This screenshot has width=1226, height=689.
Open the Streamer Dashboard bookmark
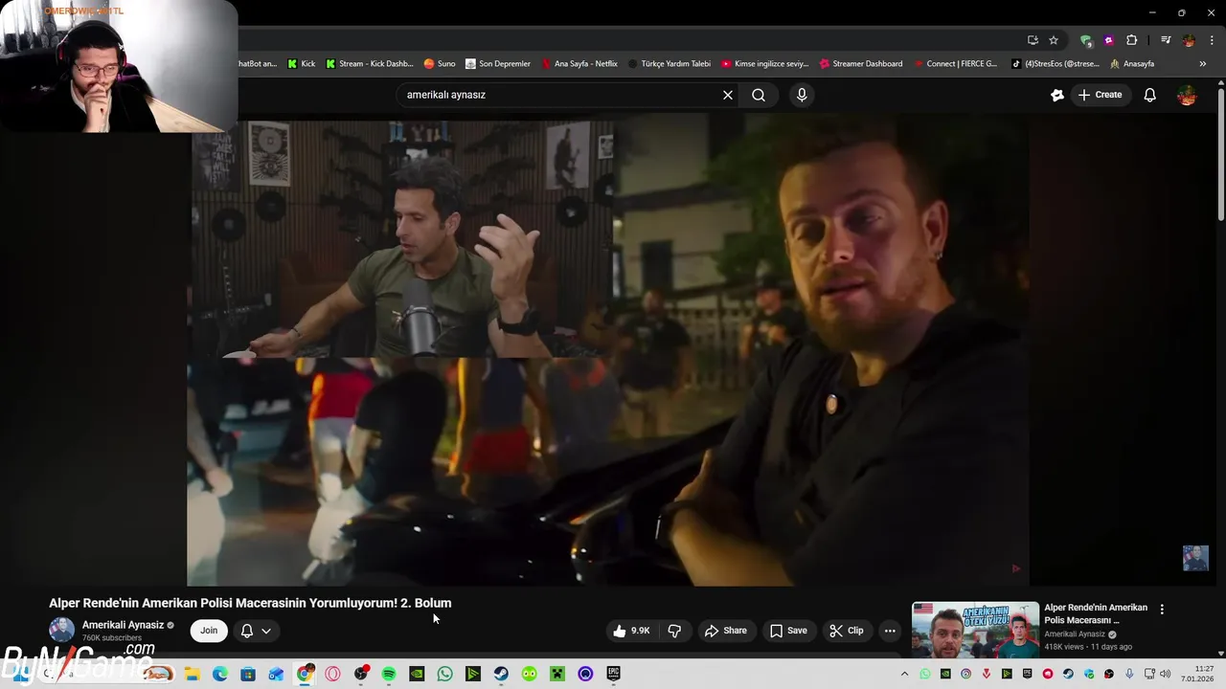pyautogui.click(x=861, y=64)
